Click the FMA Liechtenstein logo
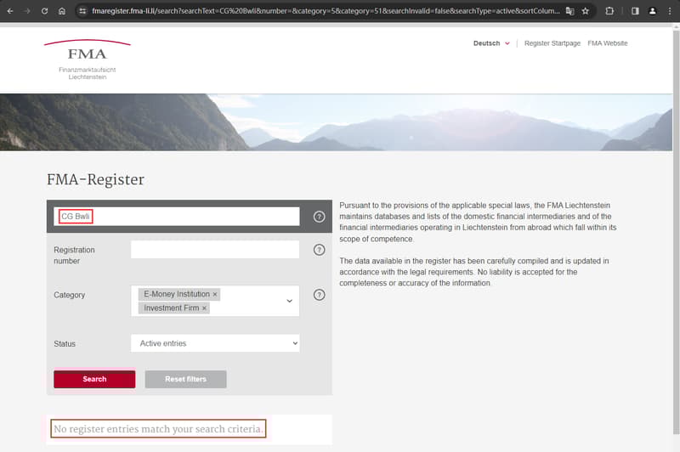This screenshot has height=452, width=680. [88, 59]
